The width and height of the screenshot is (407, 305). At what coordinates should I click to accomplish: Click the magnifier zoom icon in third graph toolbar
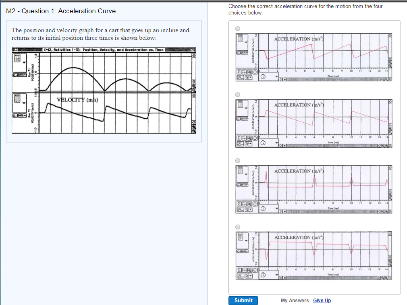250,204
